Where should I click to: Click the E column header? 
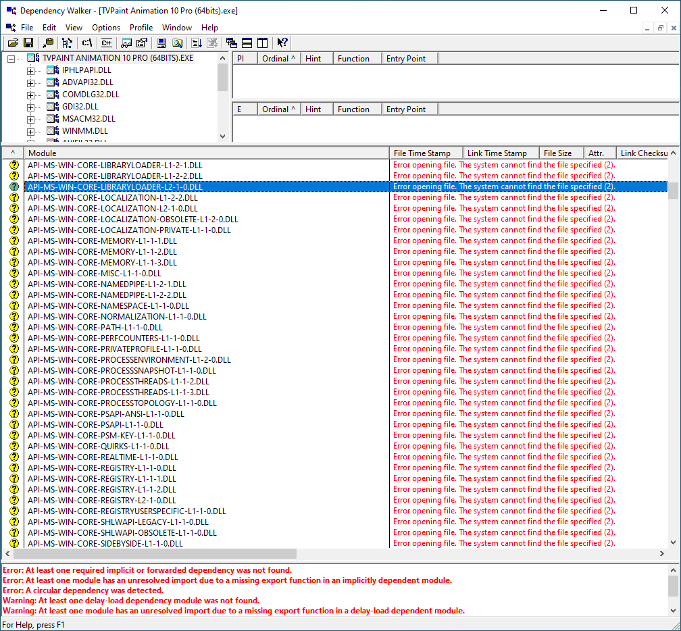click(245, 109)
